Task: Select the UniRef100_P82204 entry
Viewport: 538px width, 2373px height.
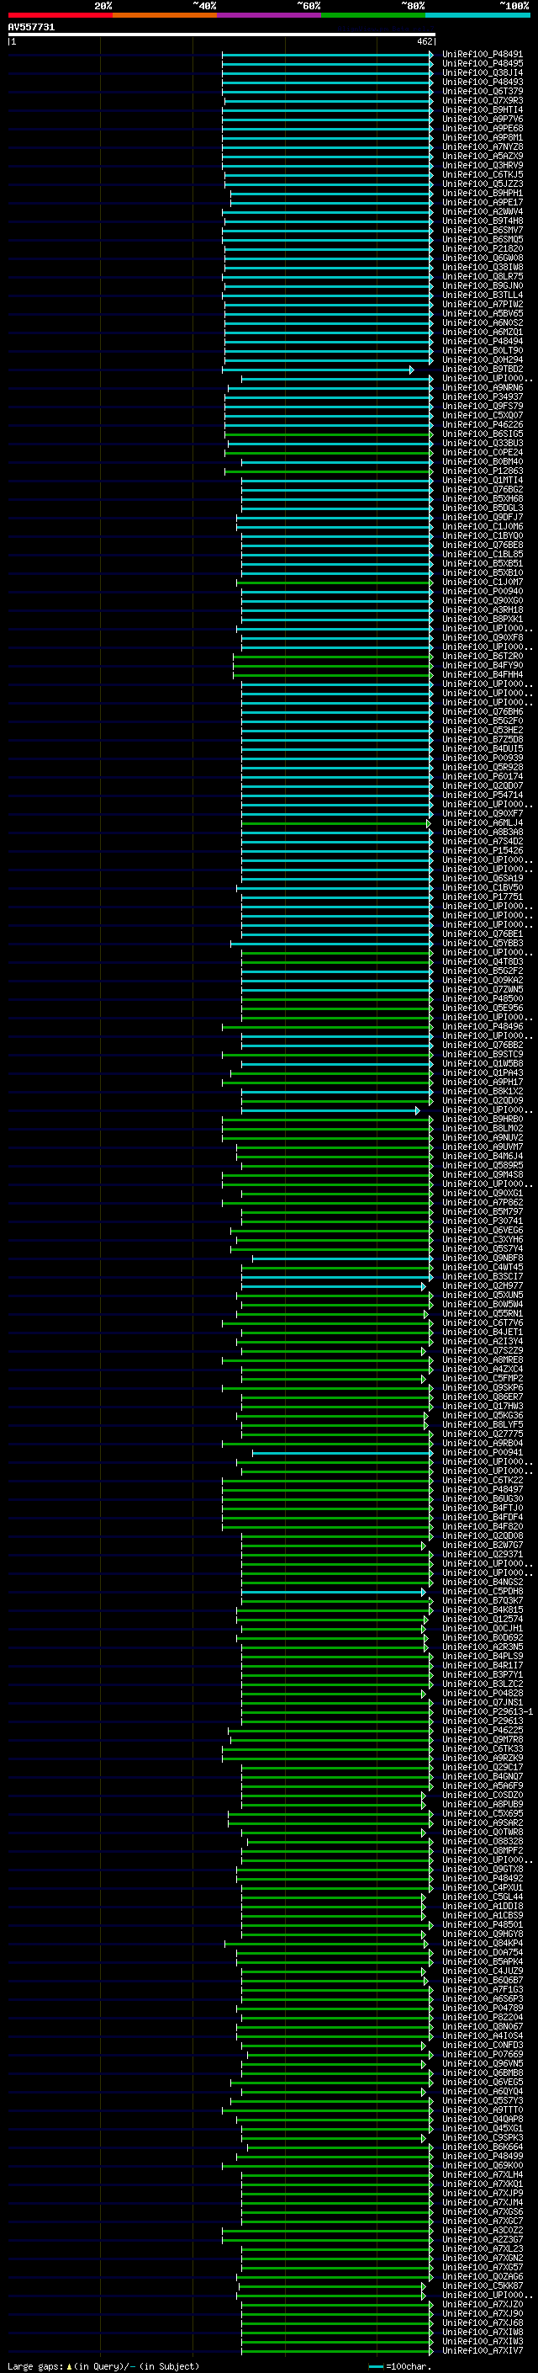Action: click(x=482, y=2016)
